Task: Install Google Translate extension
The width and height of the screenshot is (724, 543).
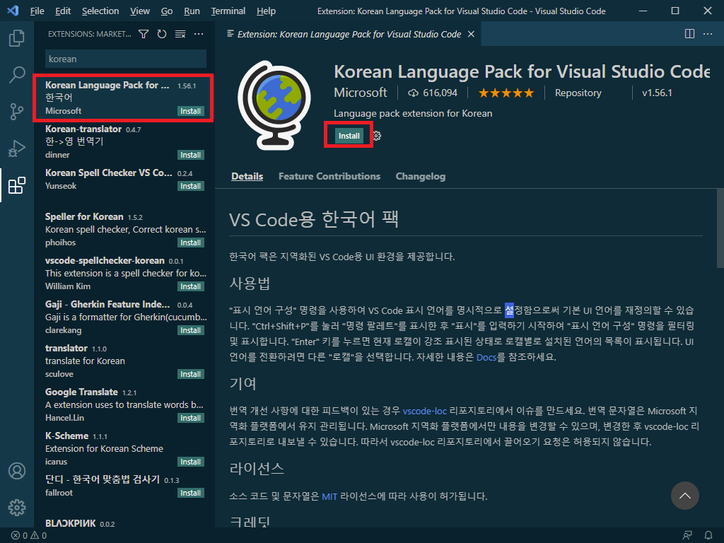Action: pyautogui.click(x=191, y=419)
